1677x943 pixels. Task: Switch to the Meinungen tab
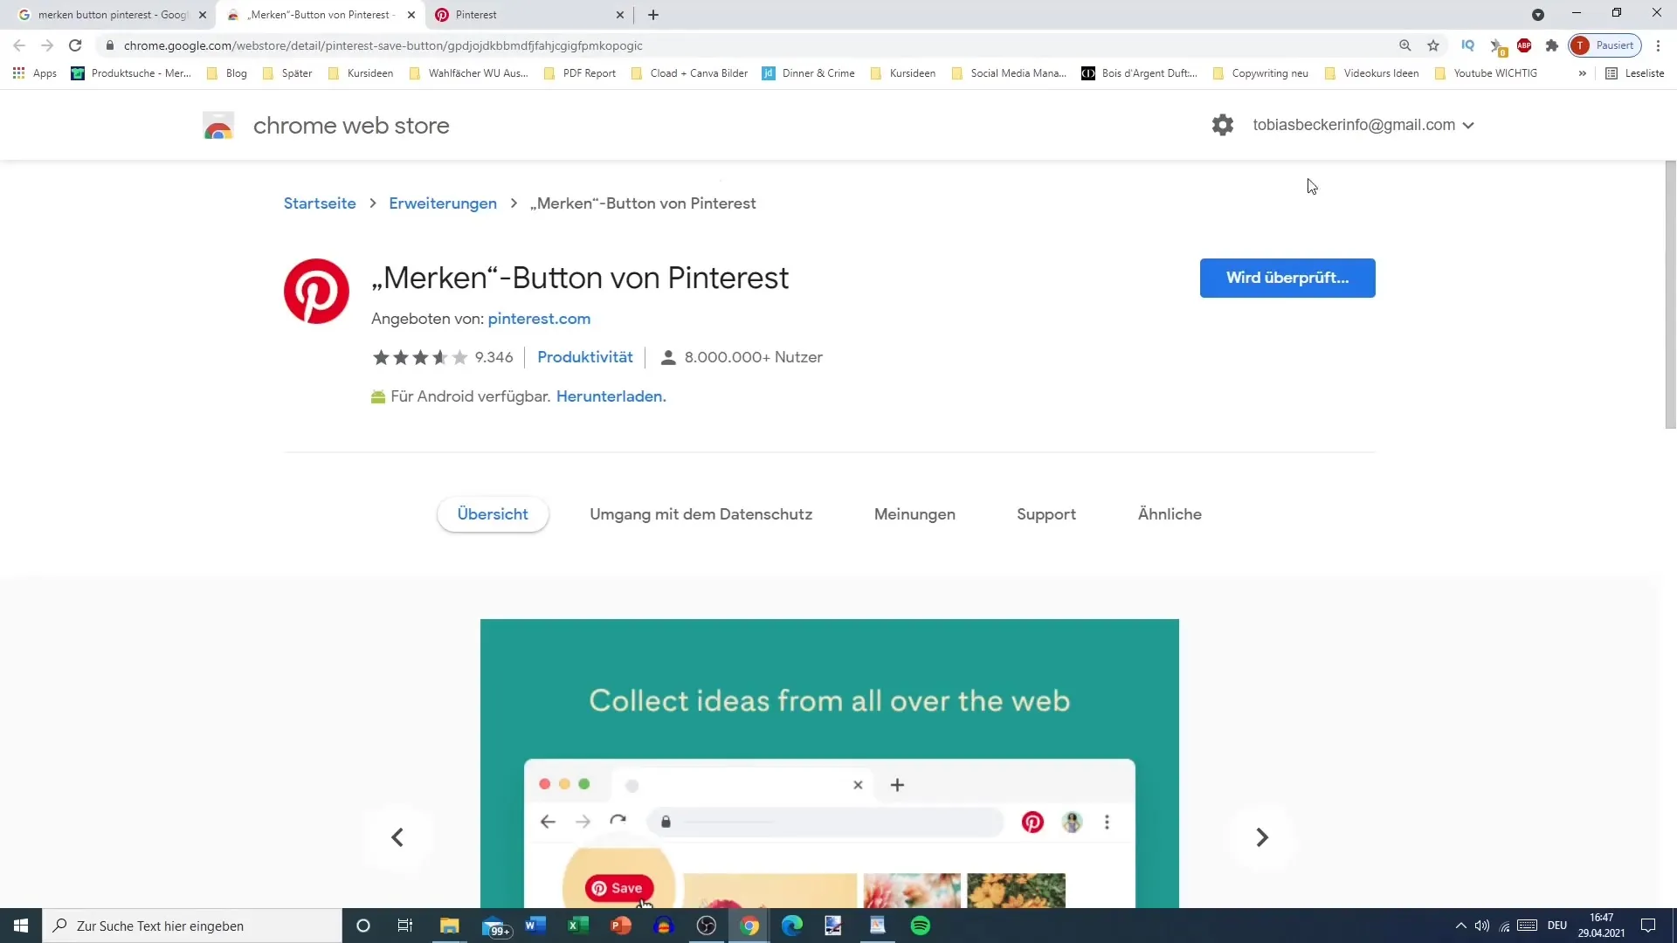coord(914,514)
